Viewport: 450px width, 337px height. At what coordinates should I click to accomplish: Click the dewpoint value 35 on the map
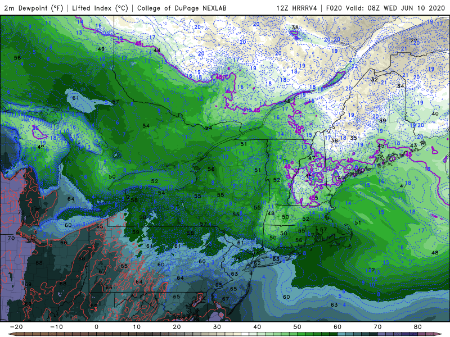pos(353,138)
